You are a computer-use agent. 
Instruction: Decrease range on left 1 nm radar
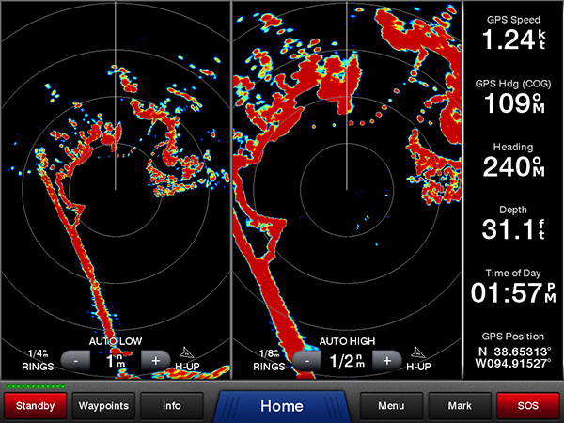point(75,360)
